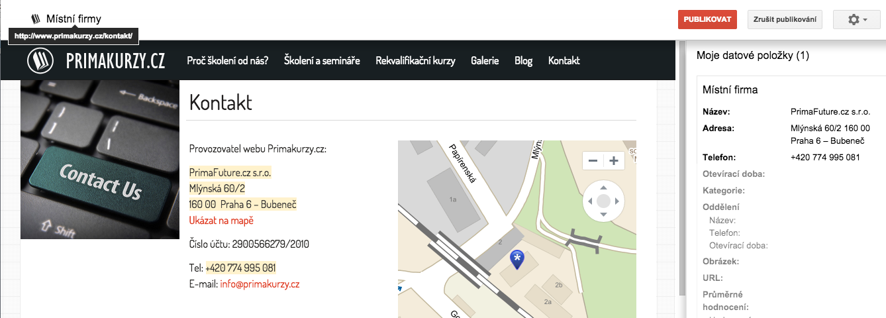Select highlighted Mlýnská 60/2 address line
The height and width of the screenshot is (318, 886).
pos(217,189)
